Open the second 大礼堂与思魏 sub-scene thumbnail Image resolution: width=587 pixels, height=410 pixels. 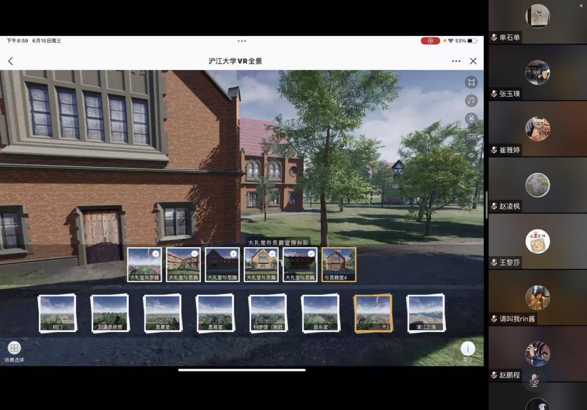183,265
